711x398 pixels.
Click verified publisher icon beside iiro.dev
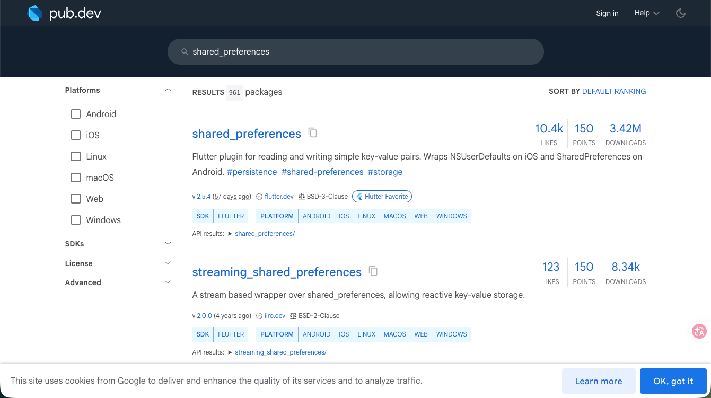[x=259, y=316]
